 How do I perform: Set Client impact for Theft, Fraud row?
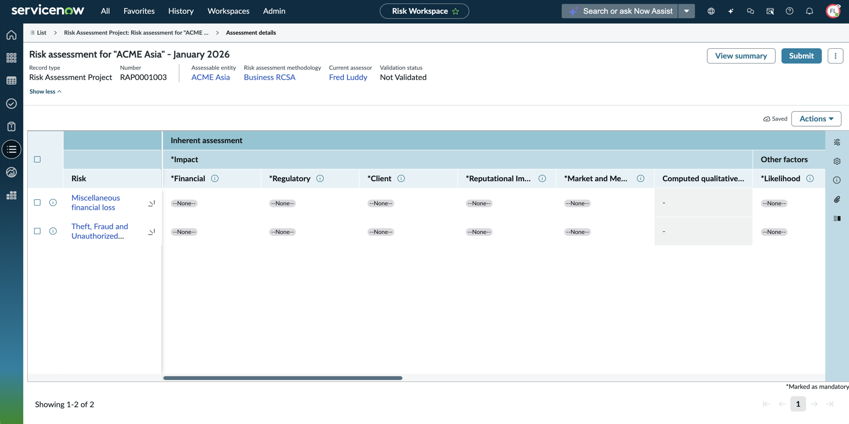380,232
